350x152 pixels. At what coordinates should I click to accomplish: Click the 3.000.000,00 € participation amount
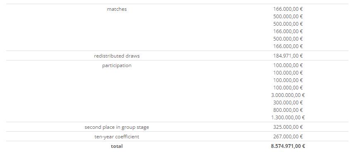[x=288, y=95]
